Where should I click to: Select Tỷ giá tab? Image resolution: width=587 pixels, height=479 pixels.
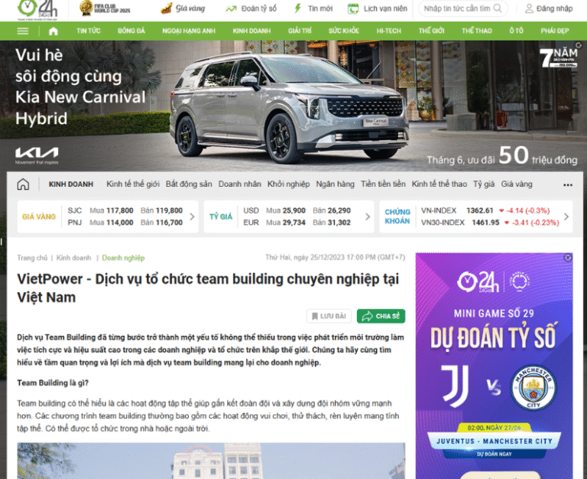pos(484,184)
